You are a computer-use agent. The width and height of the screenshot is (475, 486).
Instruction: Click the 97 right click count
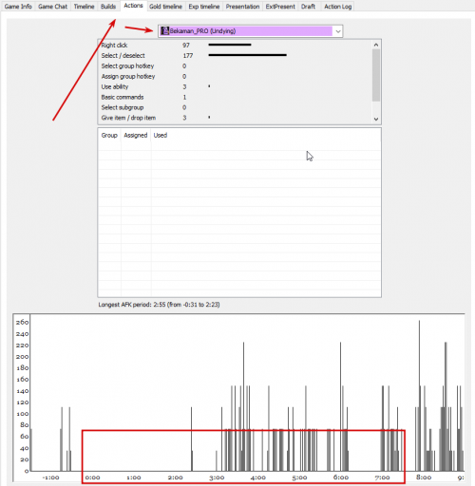[186, 46]
